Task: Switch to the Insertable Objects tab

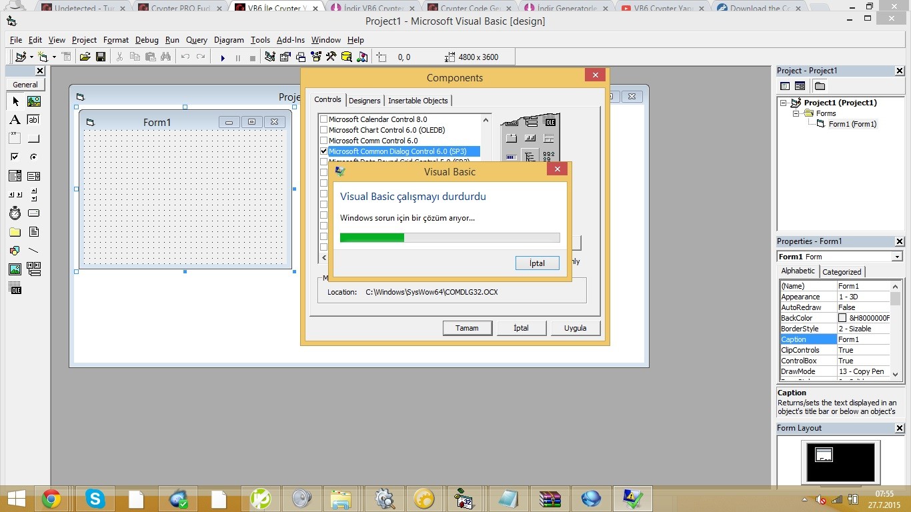Action: coord(418,101)
